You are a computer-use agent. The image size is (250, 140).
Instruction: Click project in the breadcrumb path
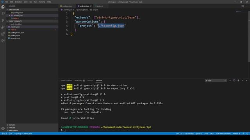(95, 10)
